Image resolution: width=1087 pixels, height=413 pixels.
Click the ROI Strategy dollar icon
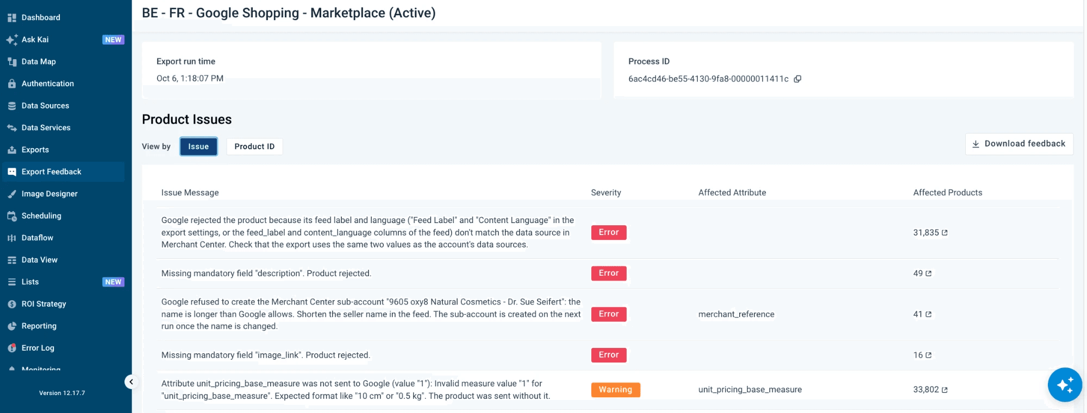click(12, 304)
